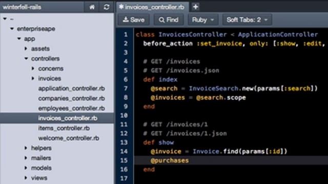This screenshot has height=184, width=328.
Task: Save the current file
Action: pyautogui.click(x=133, y=20)
